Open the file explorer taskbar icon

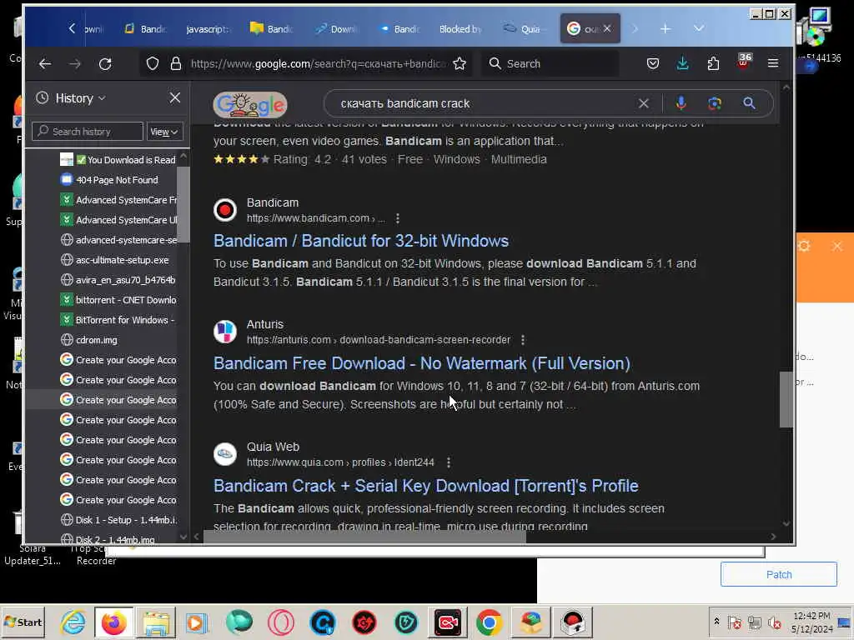pos(156,622)
